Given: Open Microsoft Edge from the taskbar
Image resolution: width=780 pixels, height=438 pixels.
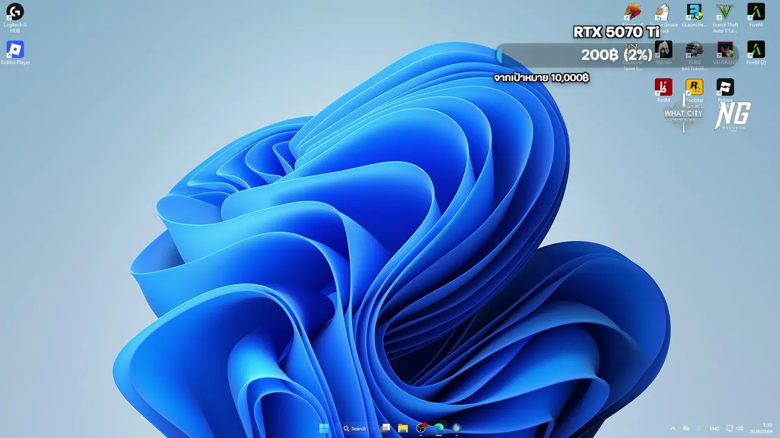Looking at the screenshot, I should (438, 428).
